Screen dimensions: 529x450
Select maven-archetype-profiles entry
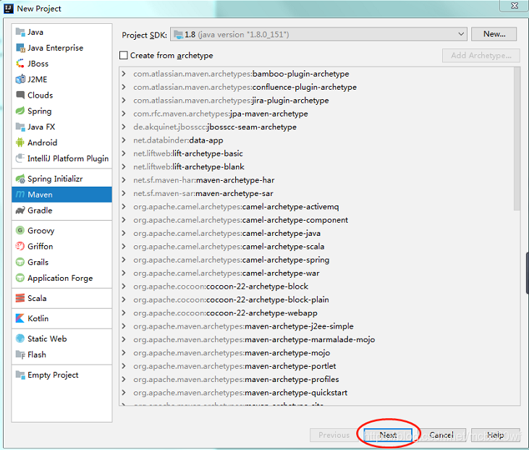(236, 379)
